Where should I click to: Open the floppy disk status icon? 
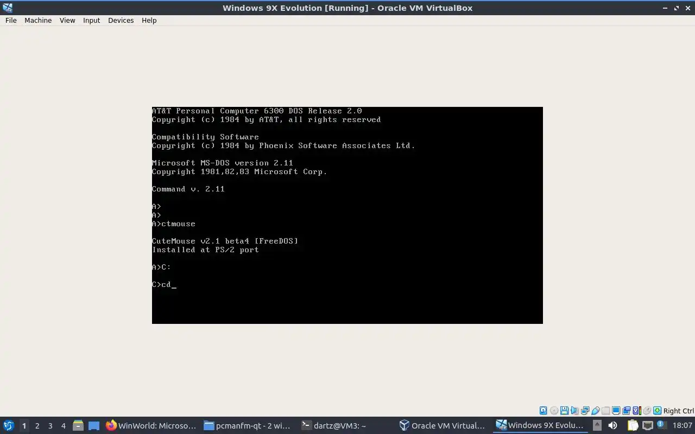[564, 411]
